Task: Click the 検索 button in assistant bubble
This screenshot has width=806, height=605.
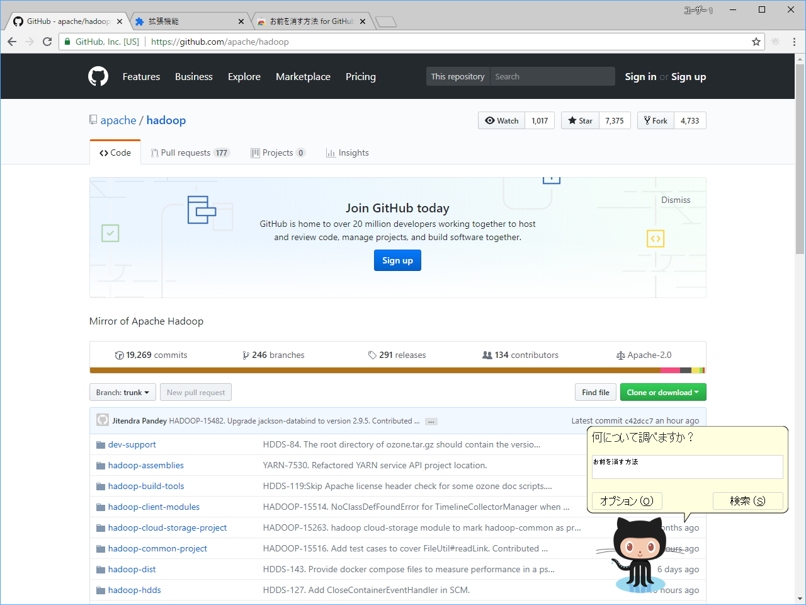Action: [x=748, y=501]
